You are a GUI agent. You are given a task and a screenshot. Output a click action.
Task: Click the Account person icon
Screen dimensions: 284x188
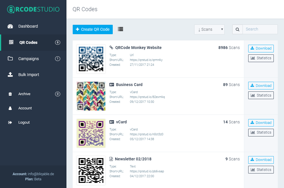click(x=10, y=108)
